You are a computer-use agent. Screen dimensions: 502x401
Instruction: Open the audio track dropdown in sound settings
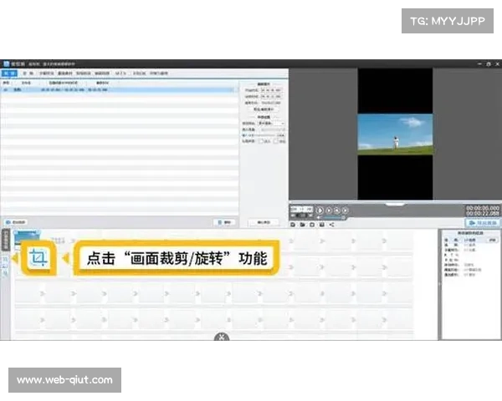[x=271, y=123]
